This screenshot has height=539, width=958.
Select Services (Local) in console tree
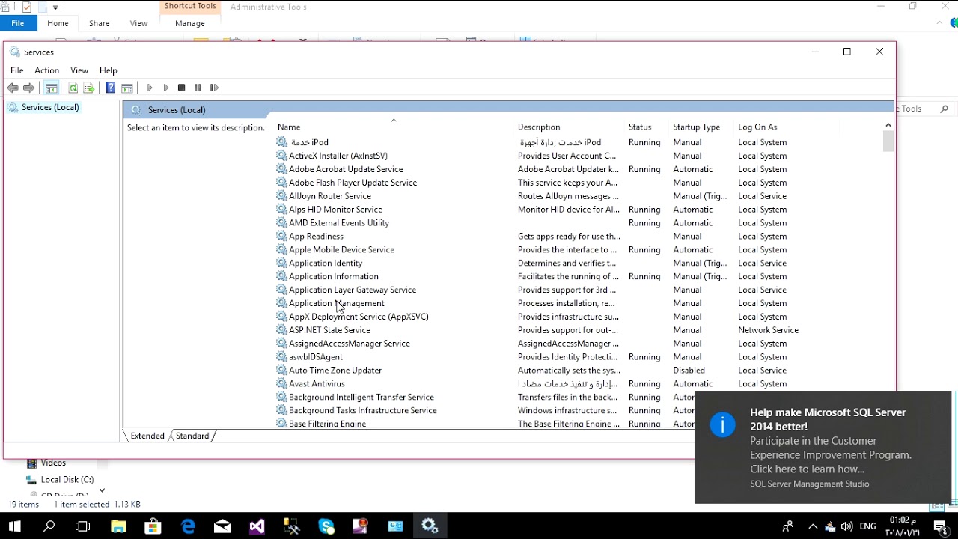pyautogui.click(x=50, y=107)
